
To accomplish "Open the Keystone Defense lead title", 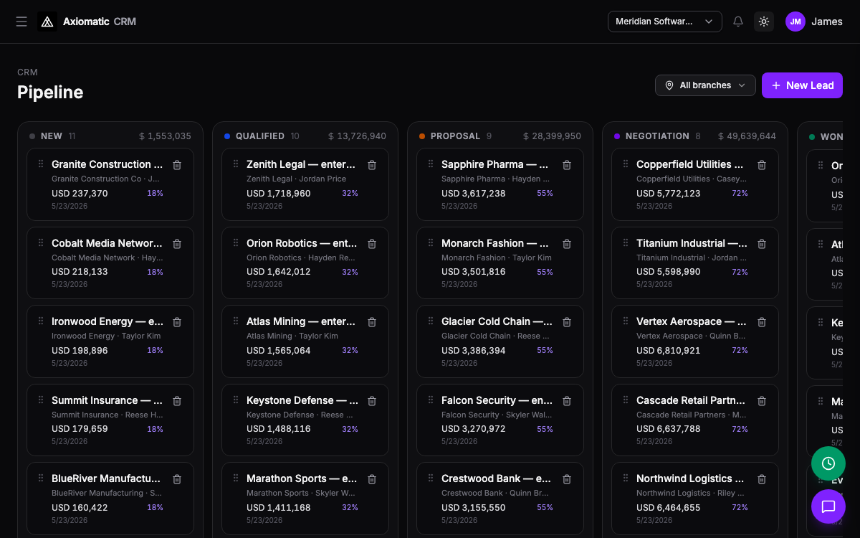I will tap(302, 400).
